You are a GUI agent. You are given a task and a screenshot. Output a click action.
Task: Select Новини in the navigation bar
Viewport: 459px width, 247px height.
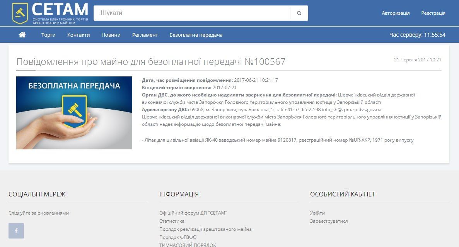point(111,35)
